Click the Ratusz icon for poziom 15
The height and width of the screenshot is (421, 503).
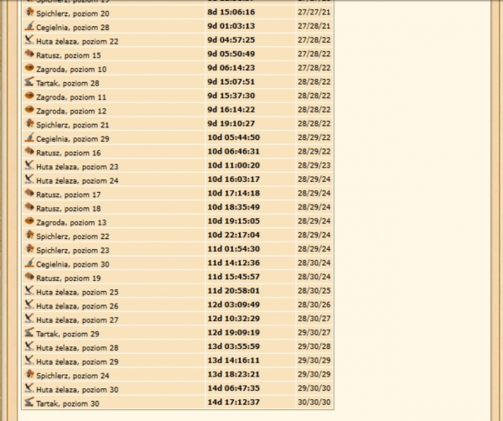click(29, 55)
